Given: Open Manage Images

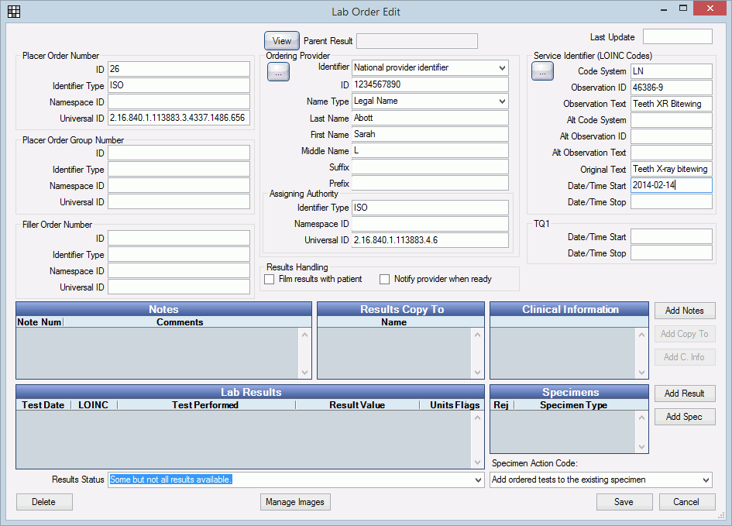Looking at the screenshot, I should click(295, 502).
